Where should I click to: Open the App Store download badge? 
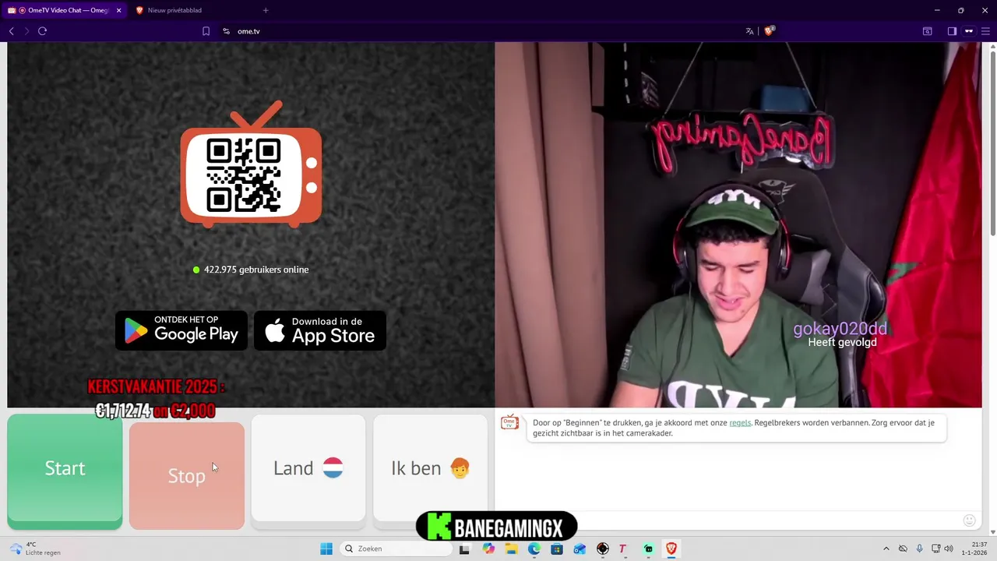(x=320, y=330)
